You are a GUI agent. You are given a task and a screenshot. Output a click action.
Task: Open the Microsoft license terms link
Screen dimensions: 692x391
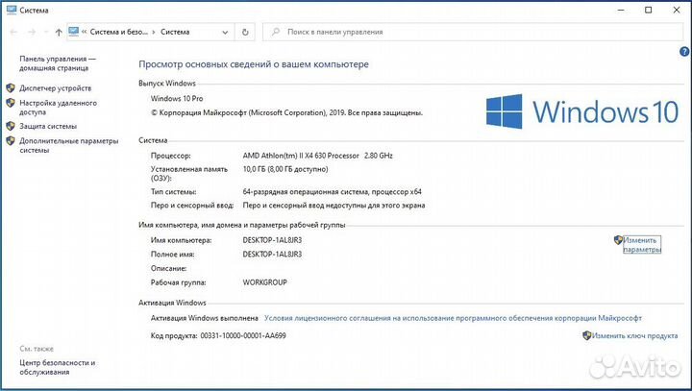click(453, 318)
